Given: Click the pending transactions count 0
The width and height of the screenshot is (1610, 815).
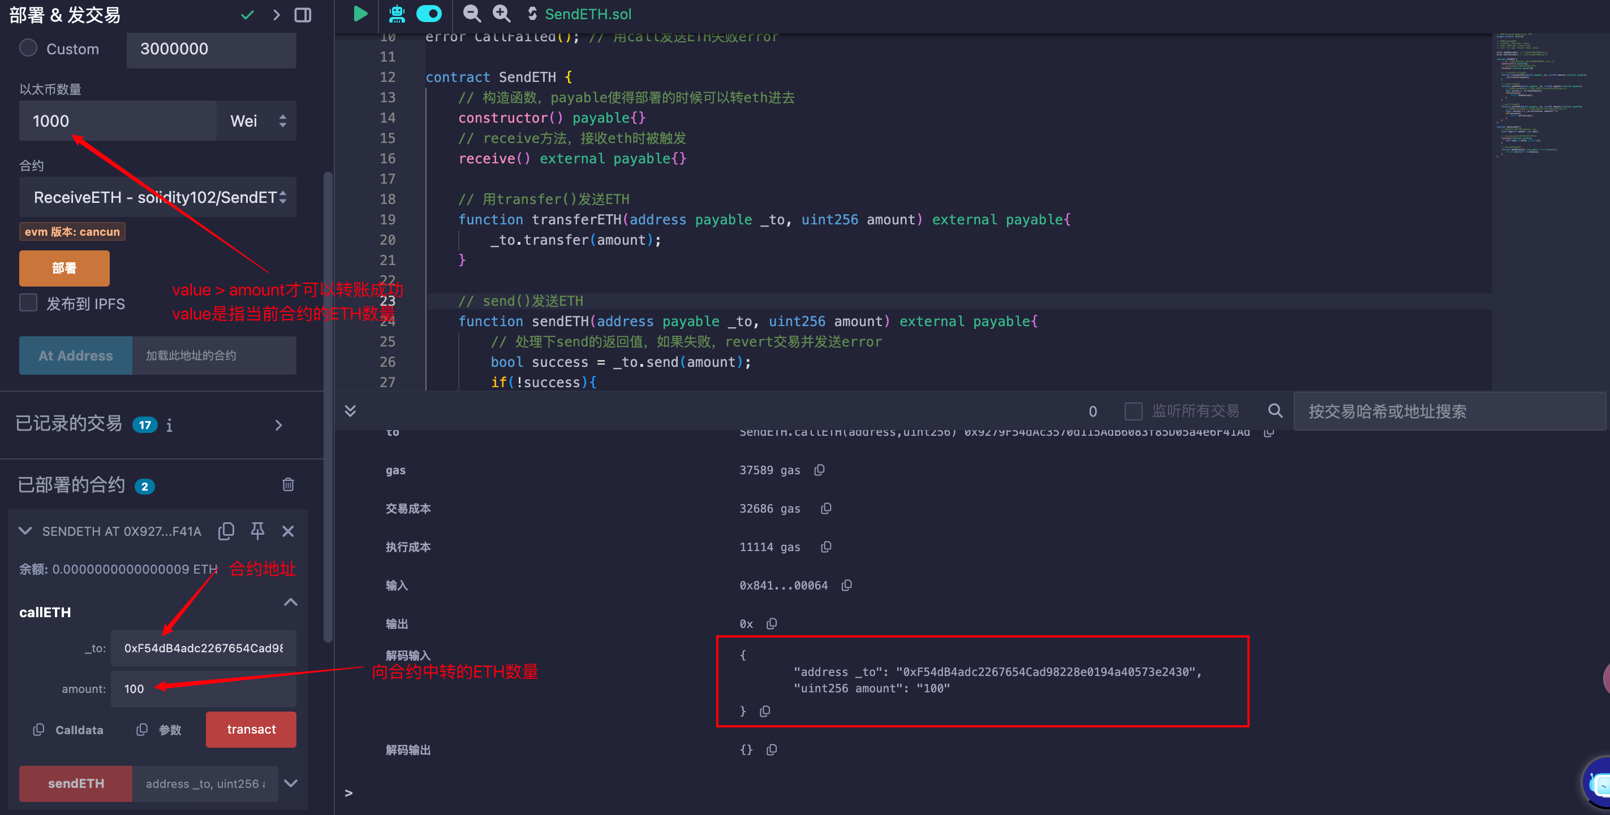Looking at the screenshot, I should pyautogui.click(x=1092, y=411).
